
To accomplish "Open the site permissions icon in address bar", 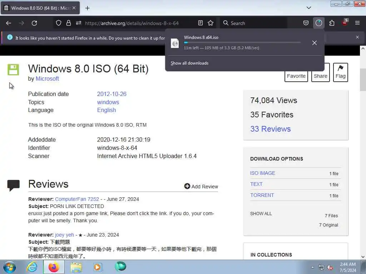I will coord(78,23).
